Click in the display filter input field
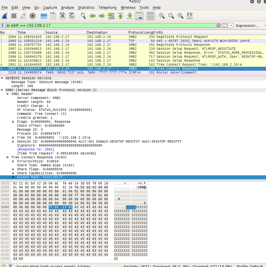This screenshot has width=266, height=267. tap(110, 25)
